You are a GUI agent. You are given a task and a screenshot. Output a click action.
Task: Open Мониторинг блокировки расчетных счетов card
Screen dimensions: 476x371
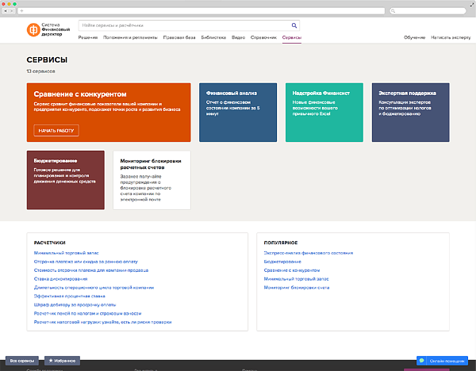click(152, 180)
